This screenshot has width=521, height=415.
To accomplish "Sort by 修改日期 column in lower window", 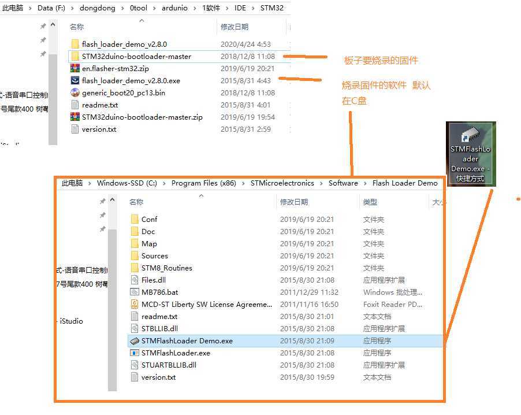I will [294, 202].
